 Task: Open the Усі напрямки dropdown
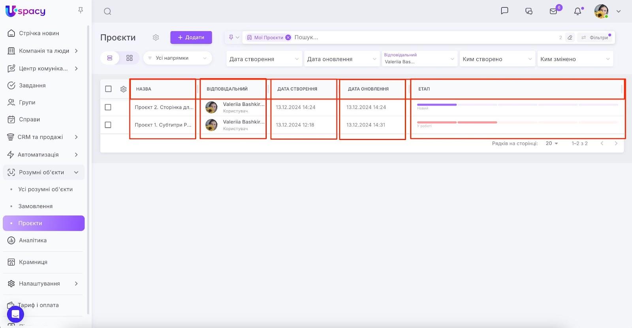pos(177,58)
